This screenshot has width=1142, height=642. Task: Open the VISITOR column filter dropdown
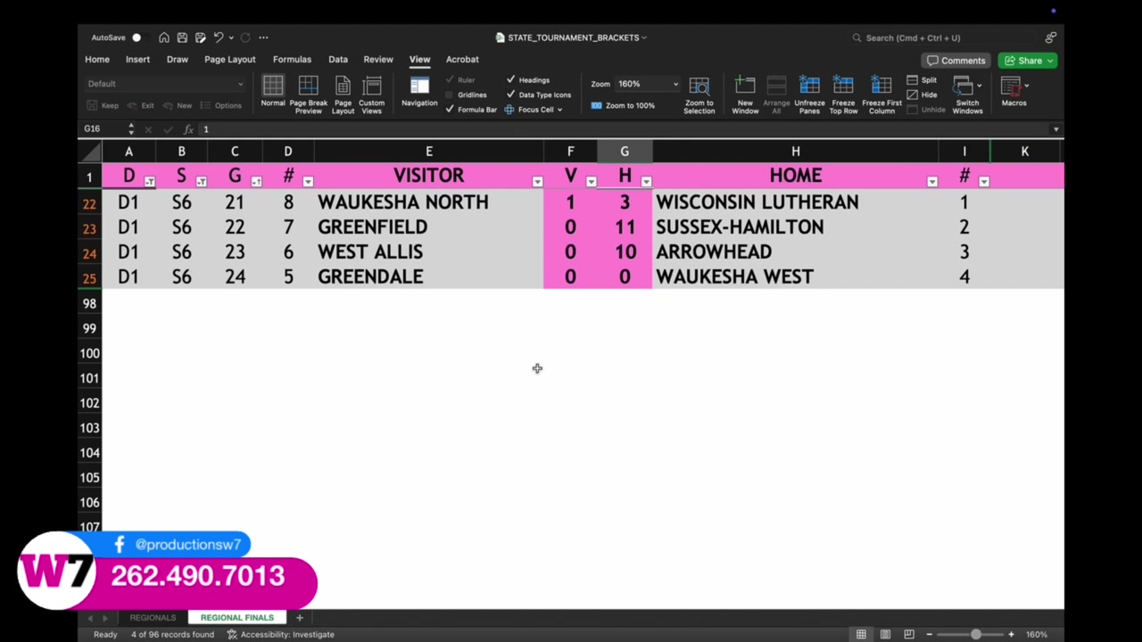tap(537, 181)
